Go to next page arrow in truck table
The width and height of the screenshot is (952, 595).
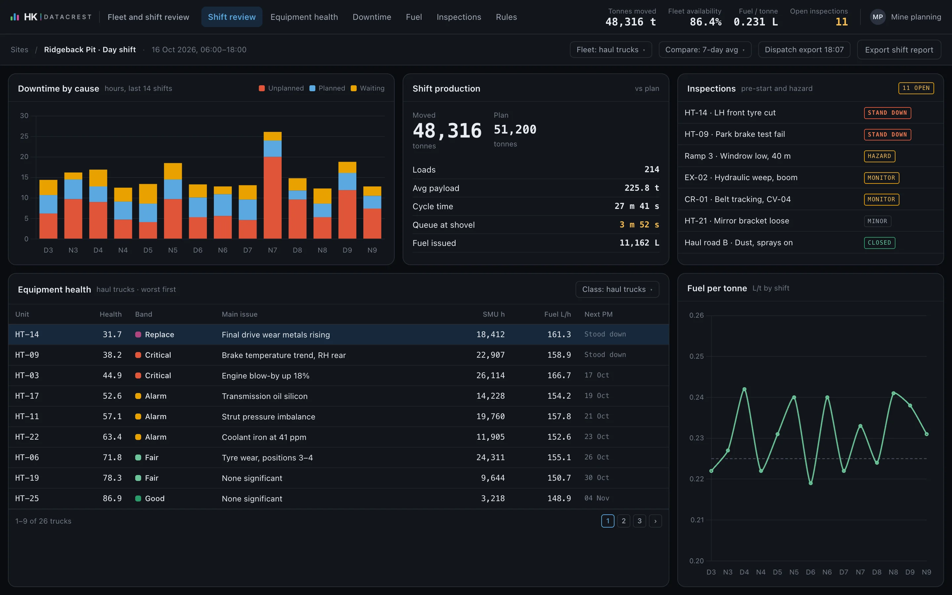(x=655, y=521)
